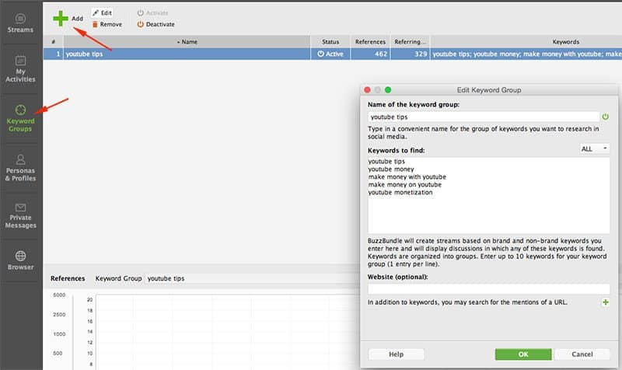Close Edit Keyword Group dialog with red button
The height and width of the screenshot is (370, 622).
367,90
